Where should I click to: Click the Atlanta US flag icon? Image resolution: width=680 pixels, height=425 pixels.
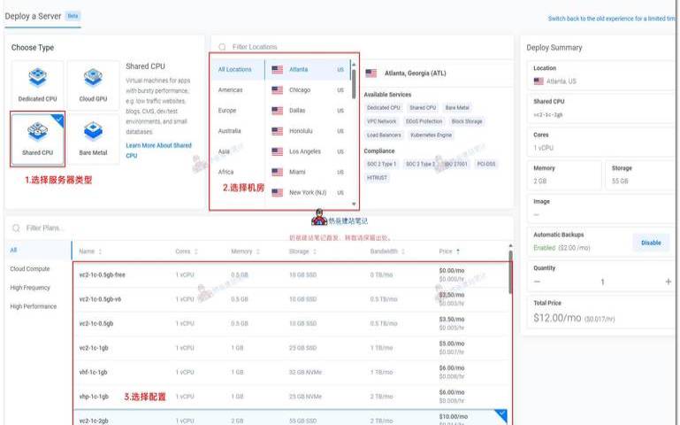[278, 69]
